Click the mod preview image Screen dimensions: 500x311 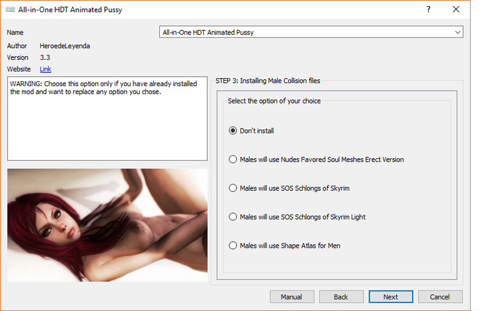pyautogui.click(x=107, y=225)
